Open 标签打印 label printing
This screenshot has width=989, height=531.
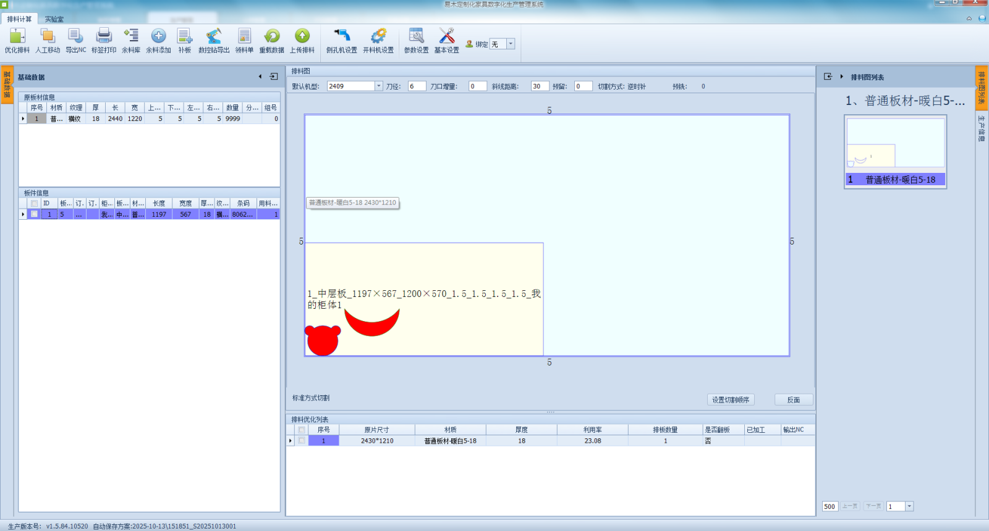click(104, 41)
